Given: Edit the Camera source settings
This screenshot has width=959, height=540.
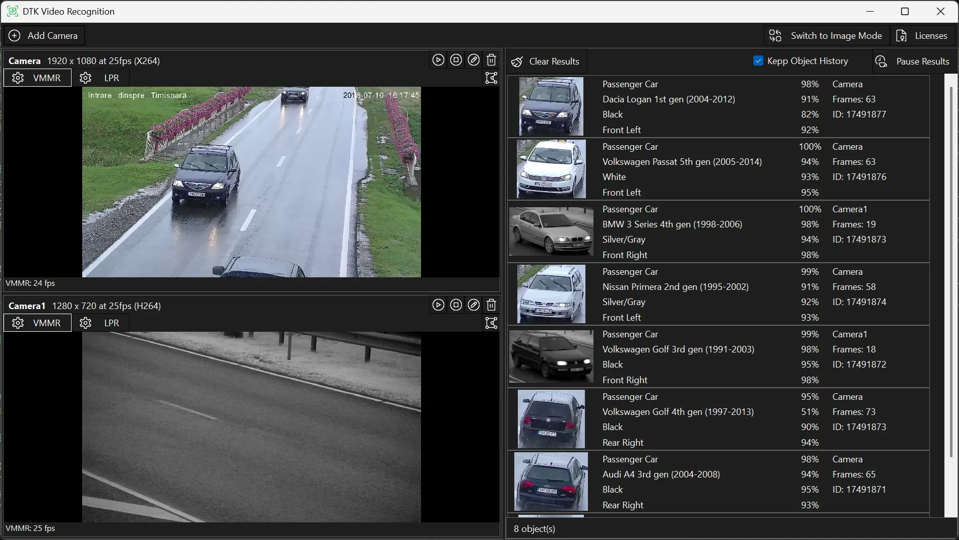Looking at the screenshot, I should [x=473, y=60].
